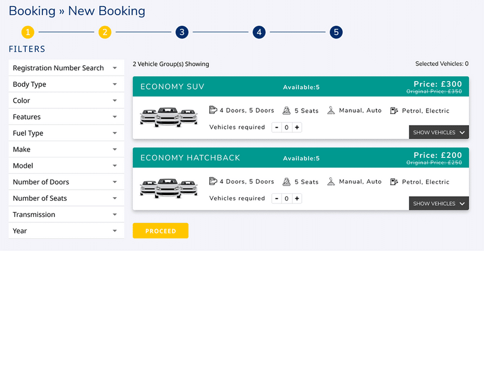Go to booking step 1

[28, 32]
